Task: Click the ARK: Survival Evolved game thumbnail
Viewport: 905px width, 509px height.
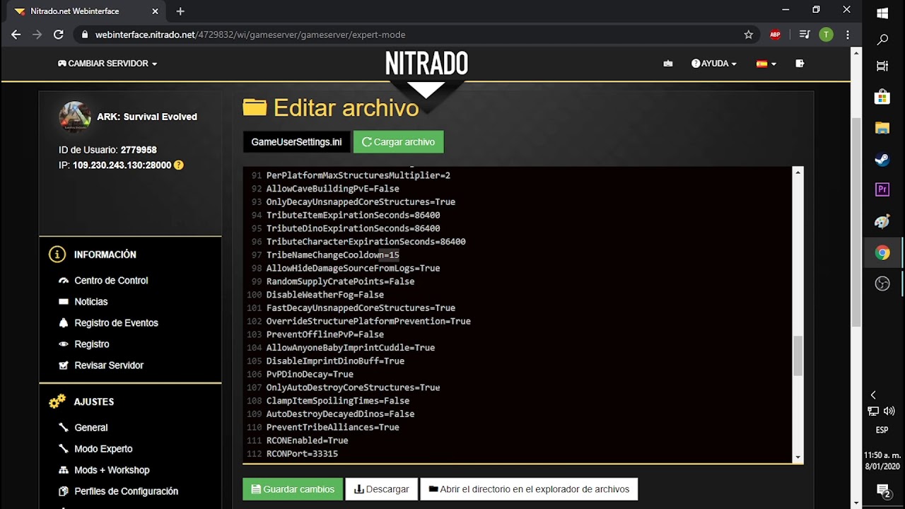Action: point(74,117)
